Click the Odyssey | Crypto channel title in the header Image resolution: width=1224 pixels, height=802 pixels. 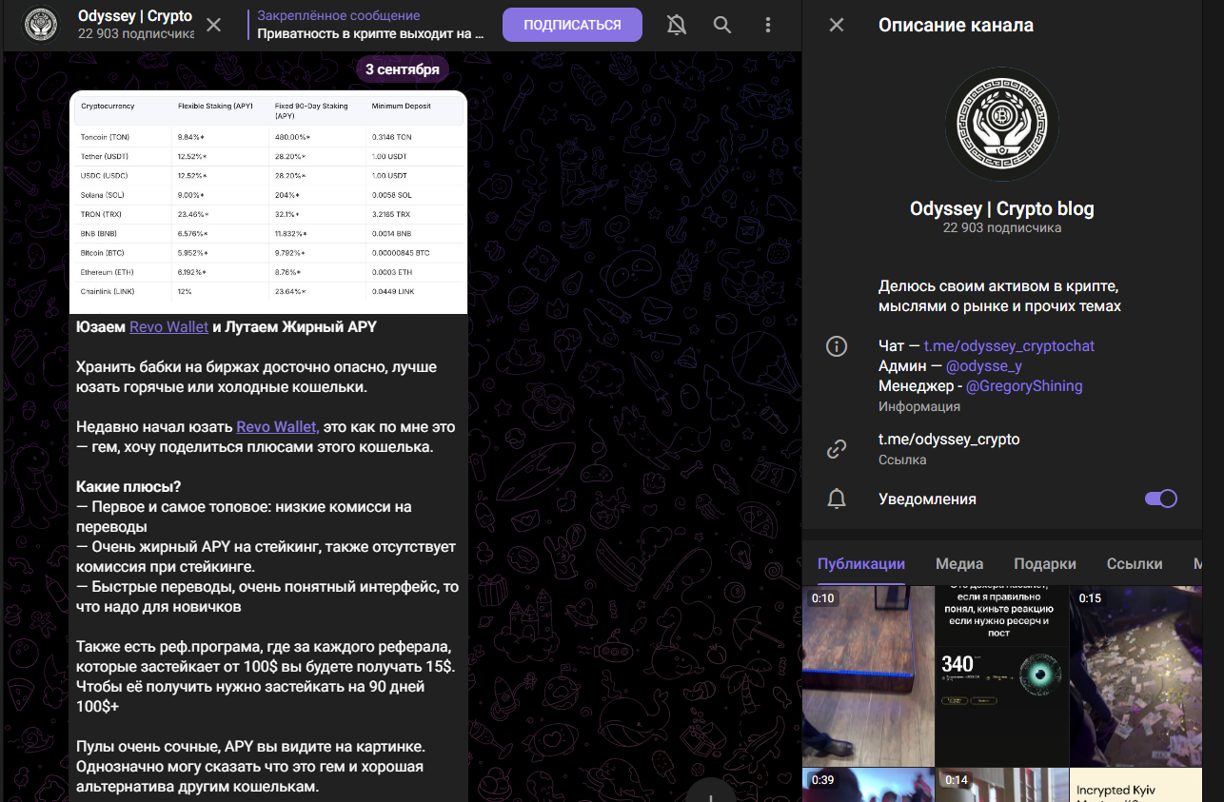(135, 16)
